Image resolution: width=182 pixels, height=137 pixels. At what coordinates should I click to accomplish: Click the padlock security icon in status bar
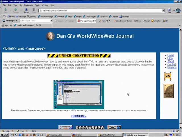click(177, 131)
